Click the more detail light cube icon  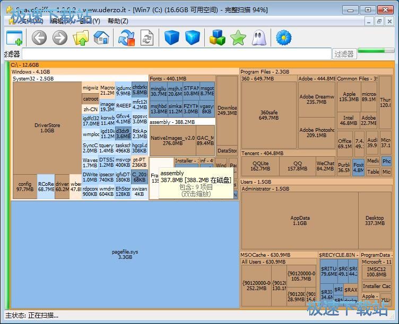click(x=193, y=38)
